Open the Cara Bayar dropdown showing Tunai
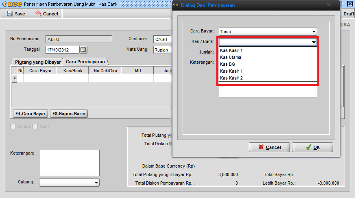The image size is (355, 198). [x=268, y=31]
